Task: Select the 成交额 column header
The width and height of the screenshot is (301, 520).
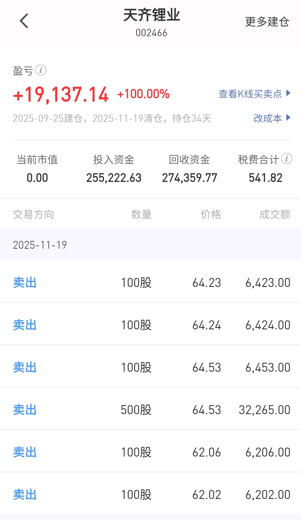Action: click(275, 215)
